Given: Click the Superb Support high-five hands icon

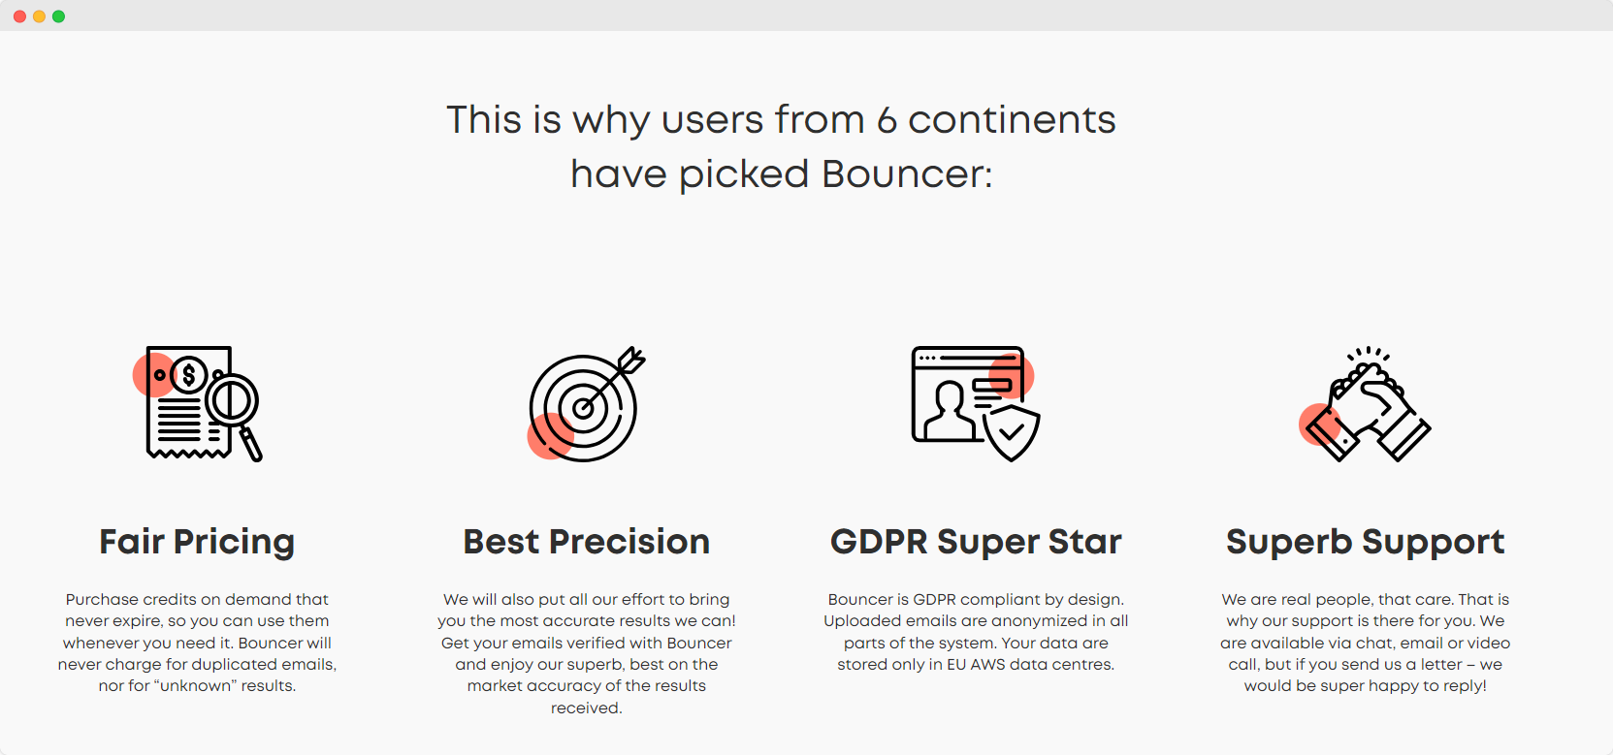Looking at the screenshot, I should click(1365, 406).
